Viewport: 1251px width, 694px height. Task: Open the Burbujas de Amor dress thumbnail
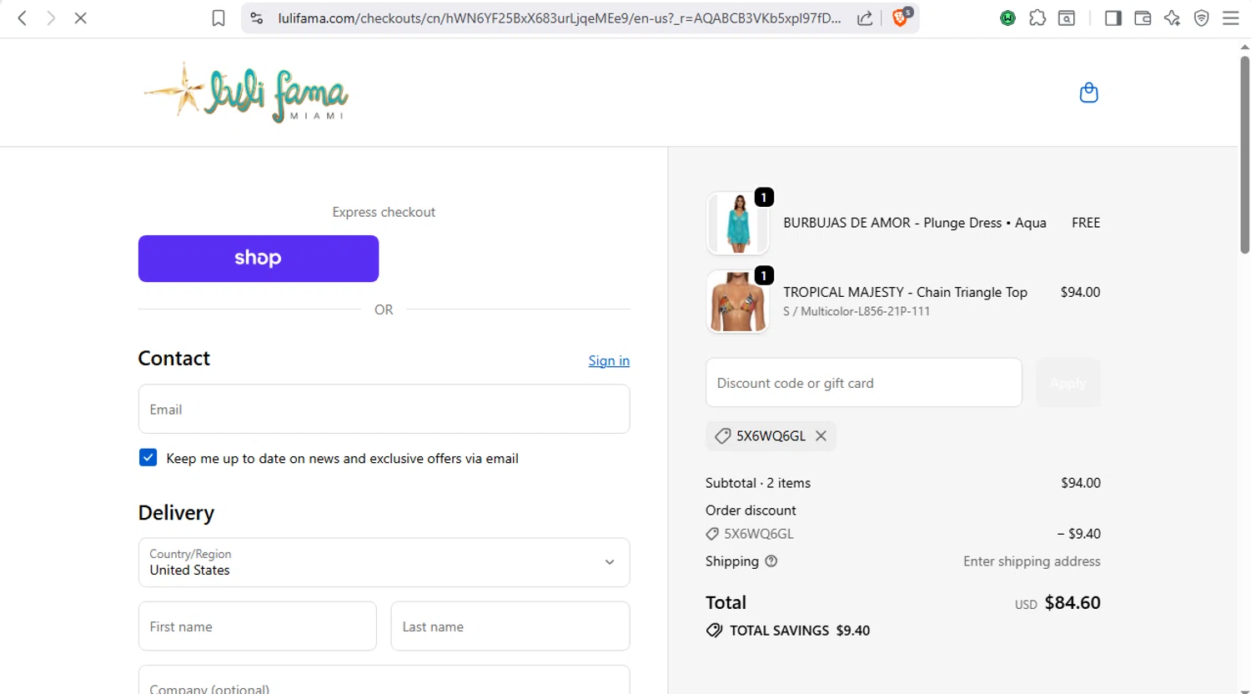pyautogui.click(x=737, y=223)
